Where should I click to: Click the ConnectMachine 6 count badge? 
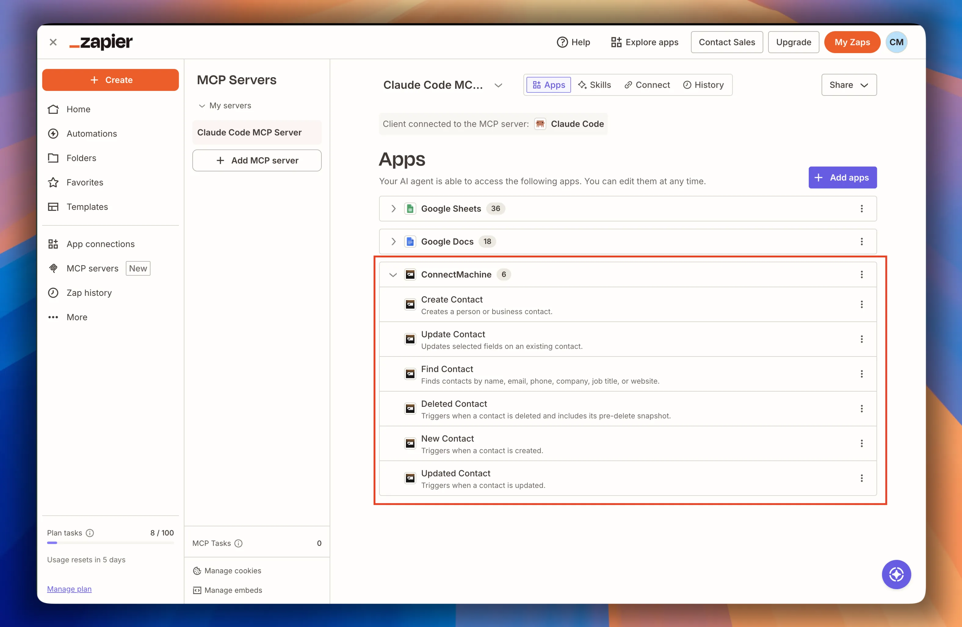[504, 275]
